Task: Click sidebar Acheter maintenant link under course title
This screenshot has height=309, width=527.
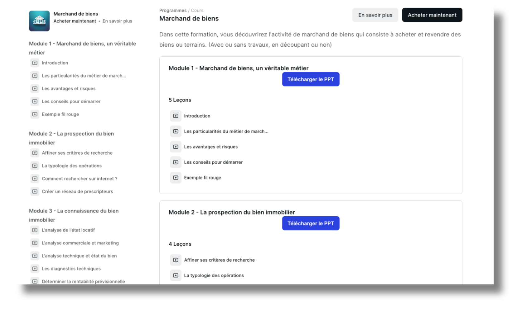Action: click(75, 21)
